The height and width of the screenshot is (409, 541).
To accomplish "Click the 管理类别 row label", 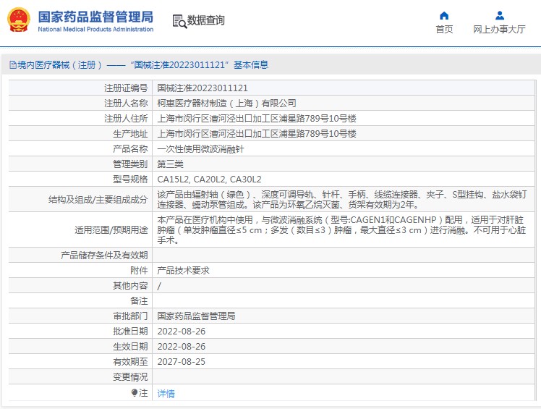I will click(130, 164).
